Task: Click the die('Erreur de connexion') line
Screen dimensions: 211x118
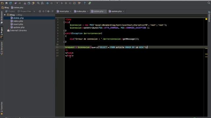Action: pyautogui.click(x=104, y=39)
